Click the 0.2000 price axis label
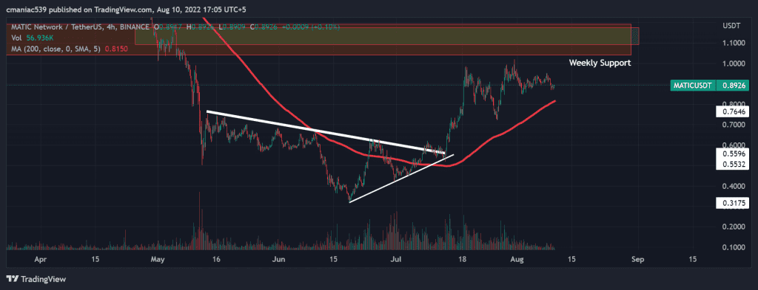758x290 pixels. 734,227
